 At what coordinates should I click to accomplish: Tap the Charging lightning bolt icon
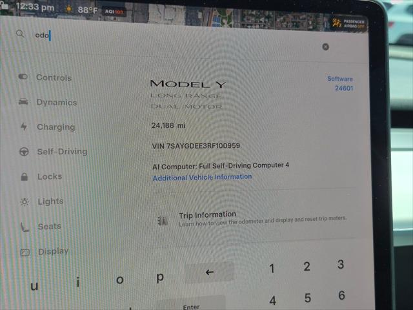(x=24, y=127)
